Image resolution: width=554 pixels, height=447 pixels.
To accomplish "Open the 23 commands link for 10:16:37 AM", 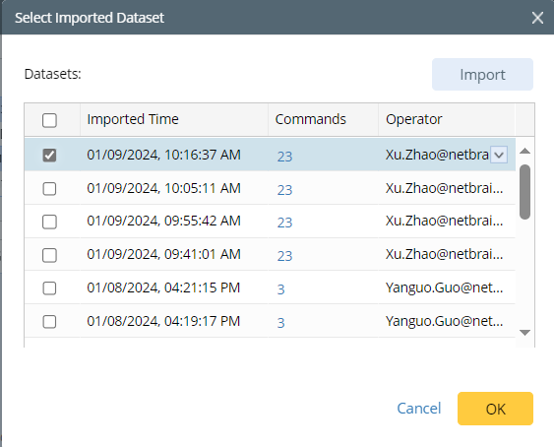I will pos(284,157).
